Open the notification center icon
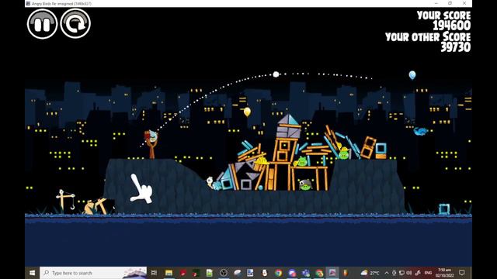Image resolution: width=497 pixels, height=279 pixels. [x=462, y=273]
